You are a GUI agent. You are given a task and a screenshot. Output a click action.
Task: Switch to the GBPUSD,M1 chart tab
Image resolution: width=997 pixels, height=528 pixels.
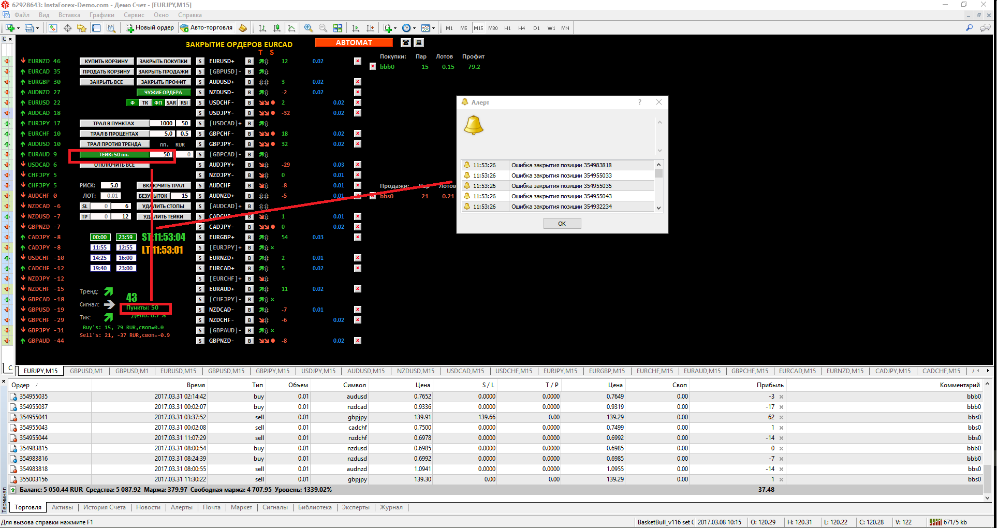[x=85, y=371]
